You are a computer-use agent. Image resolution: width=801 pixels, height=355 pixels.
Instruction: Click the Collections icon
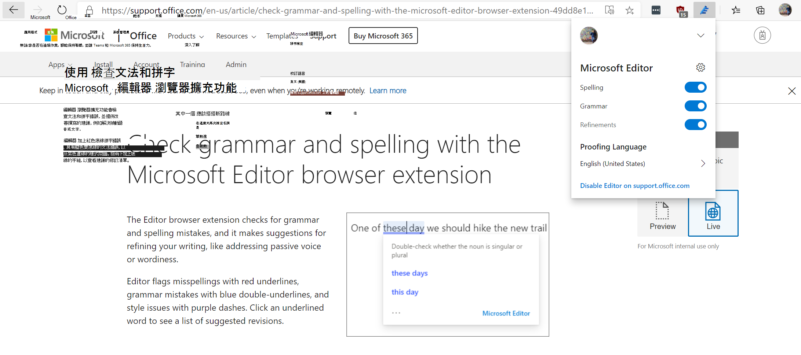(x=760, y=10)
